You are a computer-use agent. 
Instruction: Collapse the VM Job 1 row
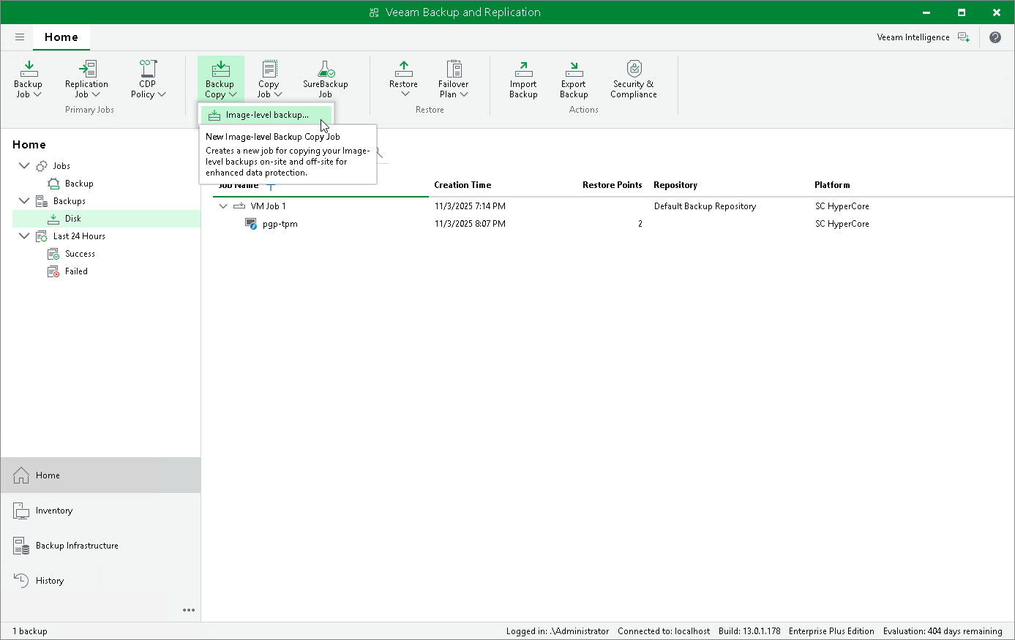(x=223, y=206)
